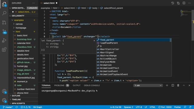194x109 pixels.
Task: Change UTF-8 file encoding
Action: click(139, 107)
